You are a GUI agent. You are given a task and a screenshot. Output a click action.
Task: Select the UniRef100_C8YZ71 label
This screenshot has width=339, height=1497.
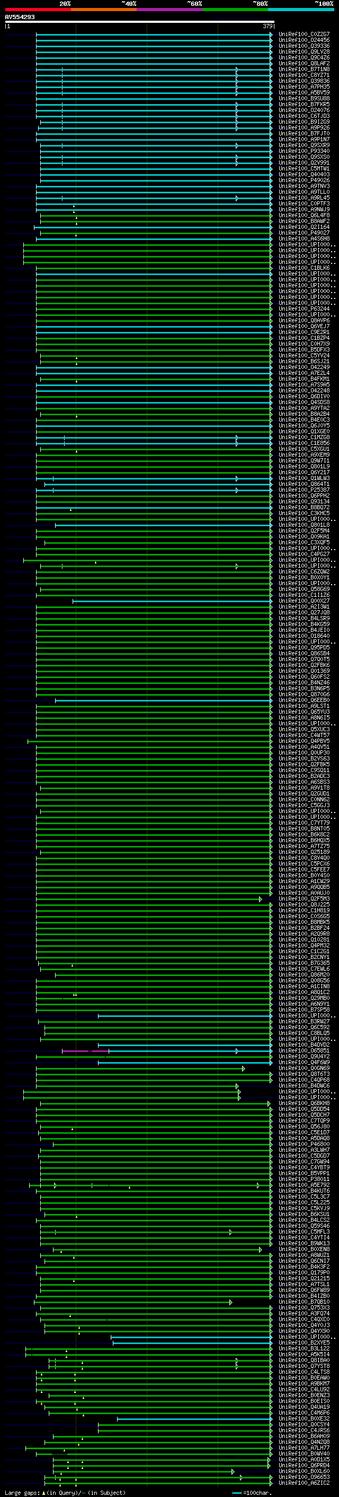click(304, 75)
